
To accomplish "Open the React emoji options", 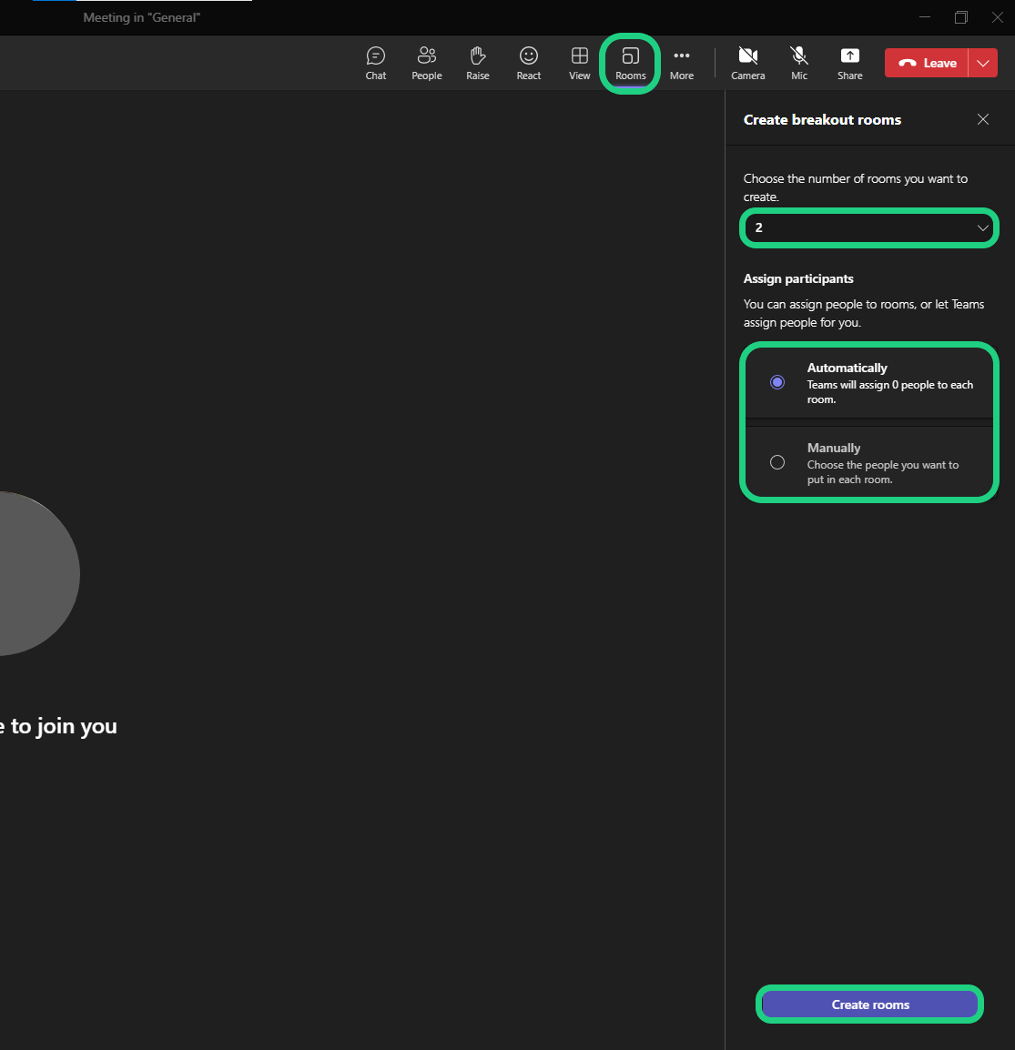I will coord(529,64).
